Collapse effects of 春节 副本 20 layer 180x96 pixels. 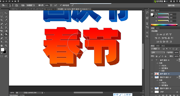(179, 60)
